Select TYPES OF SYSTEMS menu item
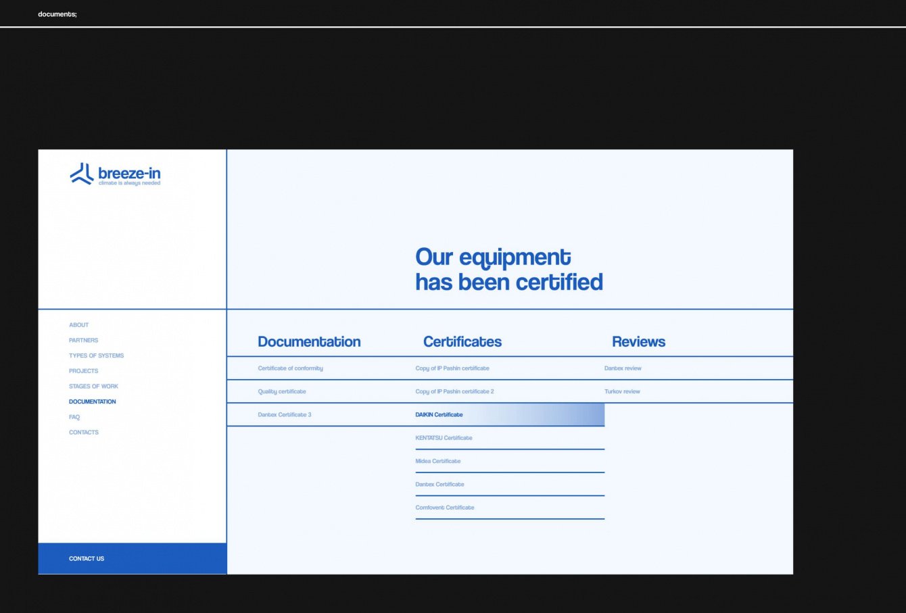The width and height of the screenshot is (906, 613). (x=96, y=355)
